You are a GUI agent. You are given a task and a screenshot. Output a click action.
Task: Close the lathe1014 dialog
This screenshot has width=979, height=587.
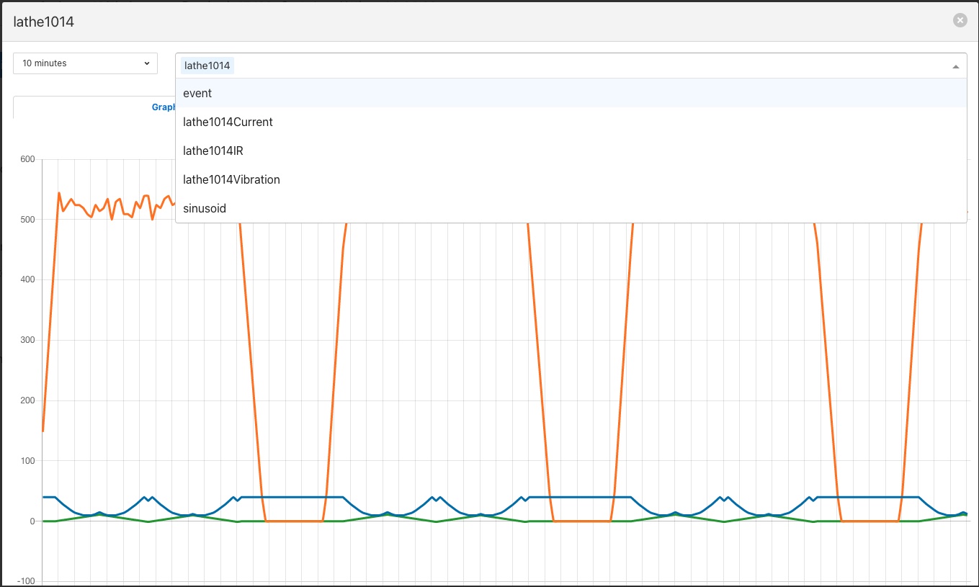pyautogui.click(x=960, y=21)
